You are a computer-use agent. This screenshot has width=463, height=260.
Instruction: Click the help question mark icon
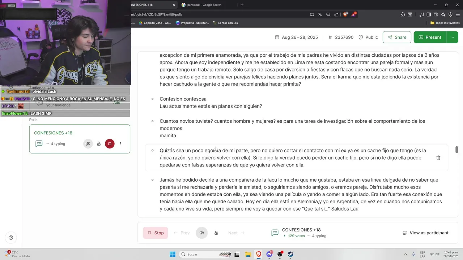click(x=11, y=237)
